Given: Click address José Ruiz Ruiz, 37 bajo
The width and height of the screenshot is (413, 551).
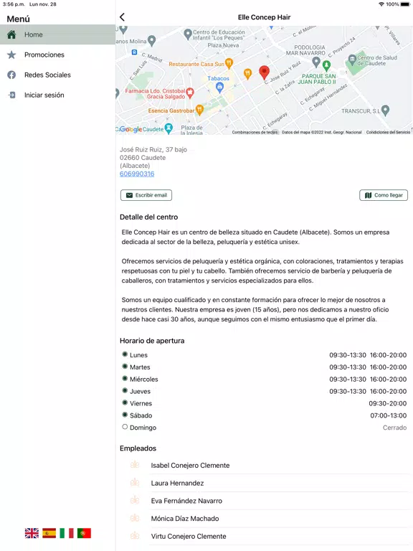Looking at the screenshot, I should point(153,150).
